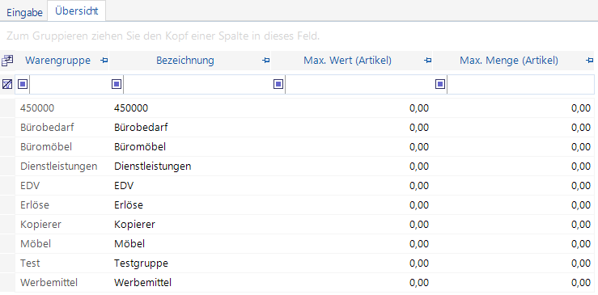Pin the Bezeichnung column
Screen dimensions: 598x295
[265, 61]
